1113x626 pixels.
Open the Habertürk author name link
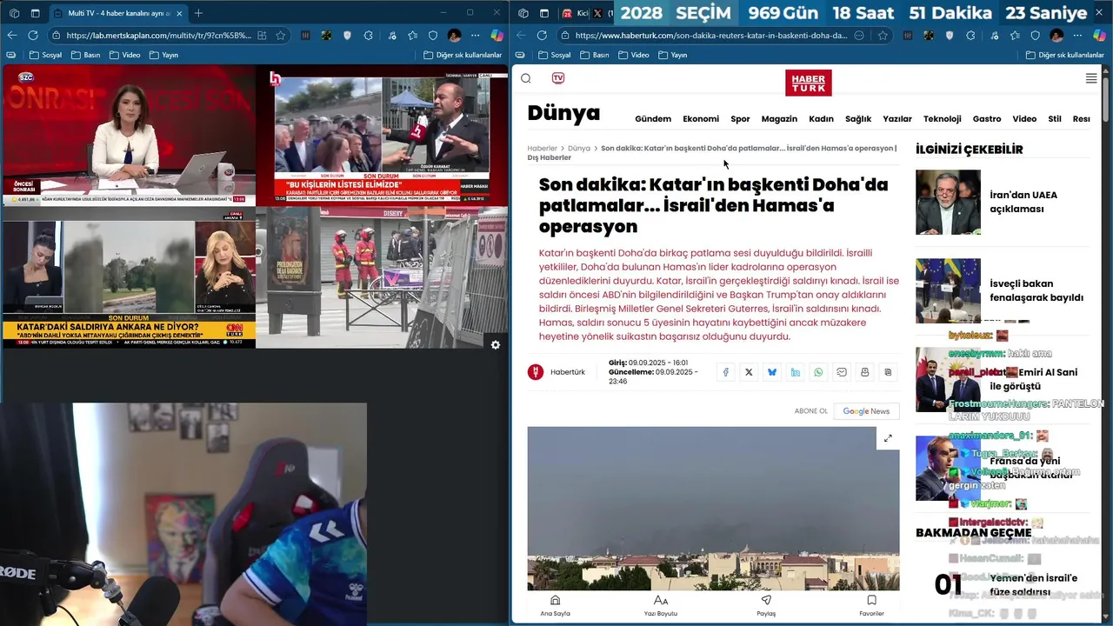click(568, 372)
